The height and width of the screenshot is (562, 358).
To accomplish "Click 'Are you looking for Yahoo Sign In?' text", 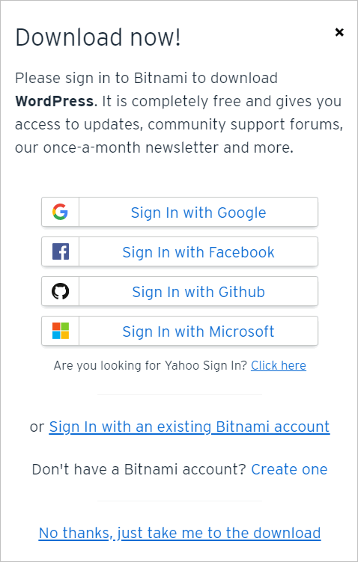I will [x=151, y=366].
